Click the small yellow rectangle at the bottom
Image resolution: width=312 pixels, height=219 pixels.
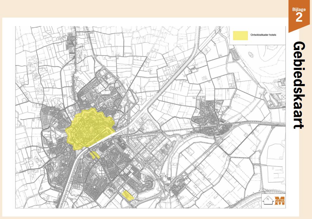128,196
